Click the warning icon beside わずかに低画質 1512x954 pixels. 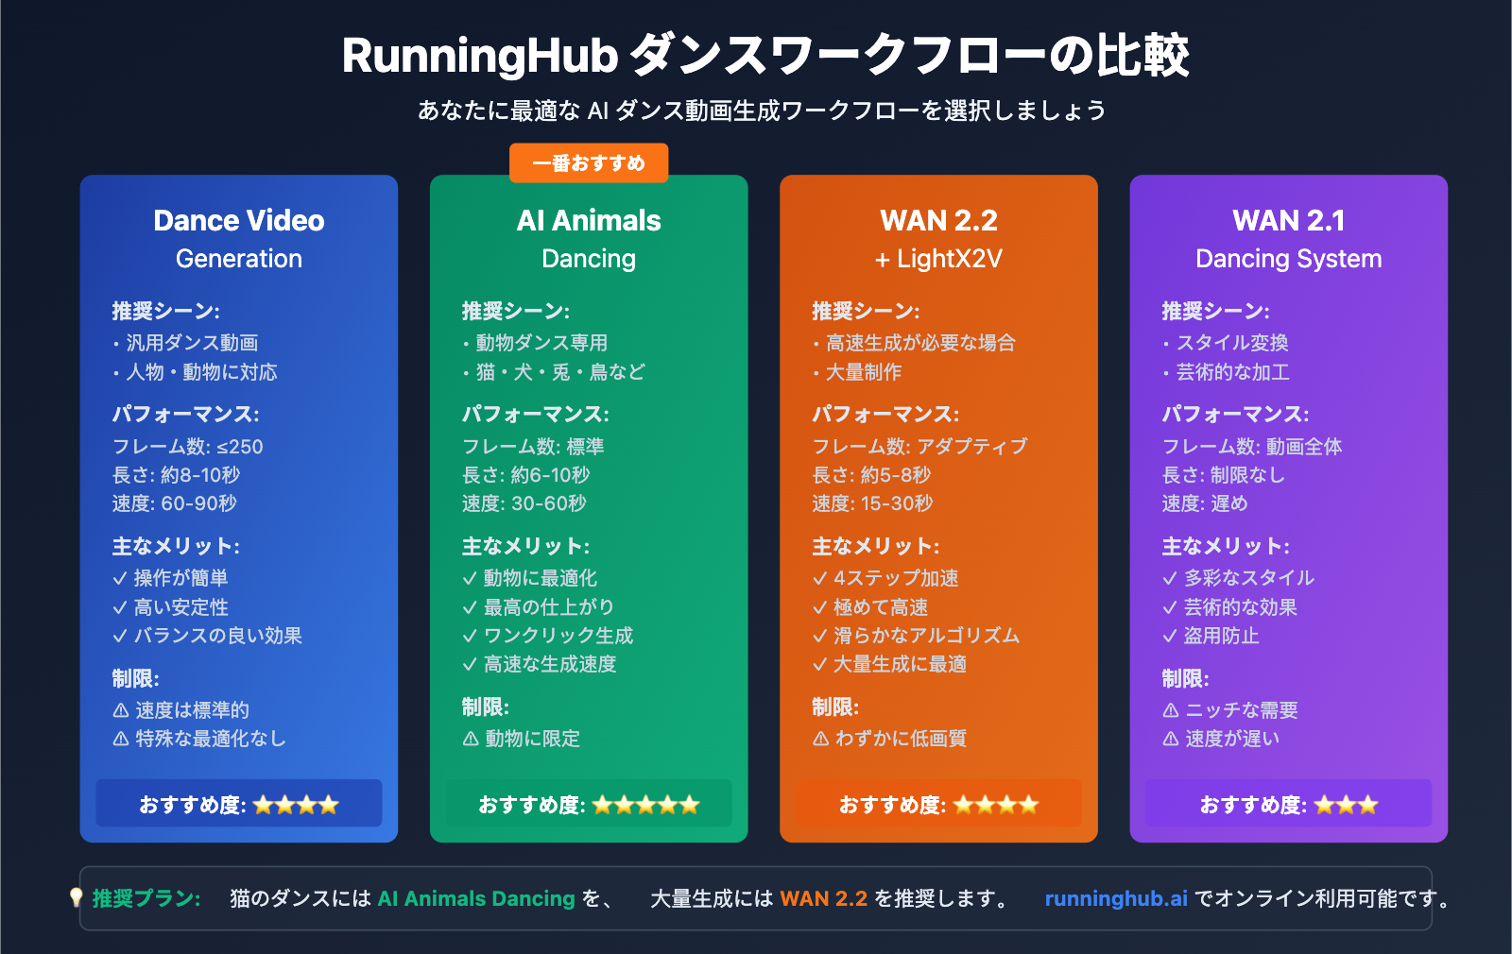[x=818, y=740]
